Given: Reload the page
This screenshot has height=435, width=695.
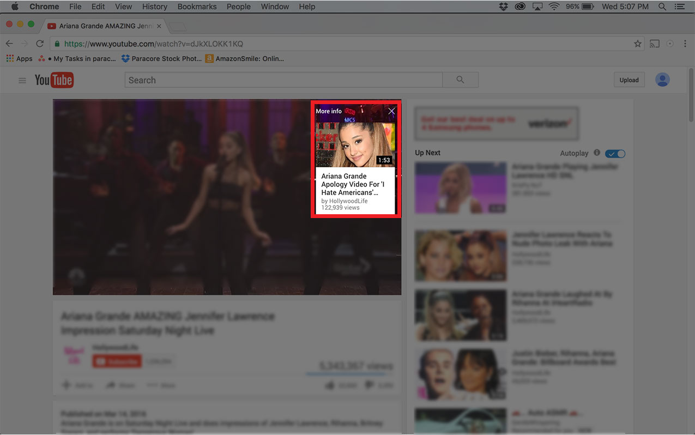Looking at the screenshot, I should [39, 44].
